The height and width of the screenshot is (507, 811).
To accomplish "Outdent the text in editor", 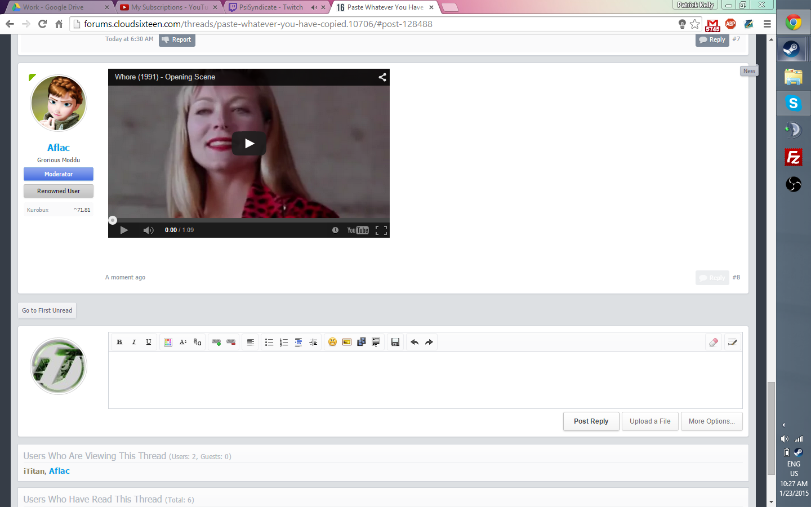I will (298, 342).
